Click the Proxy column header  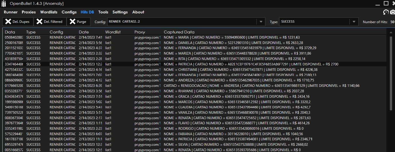coord(140,32)
